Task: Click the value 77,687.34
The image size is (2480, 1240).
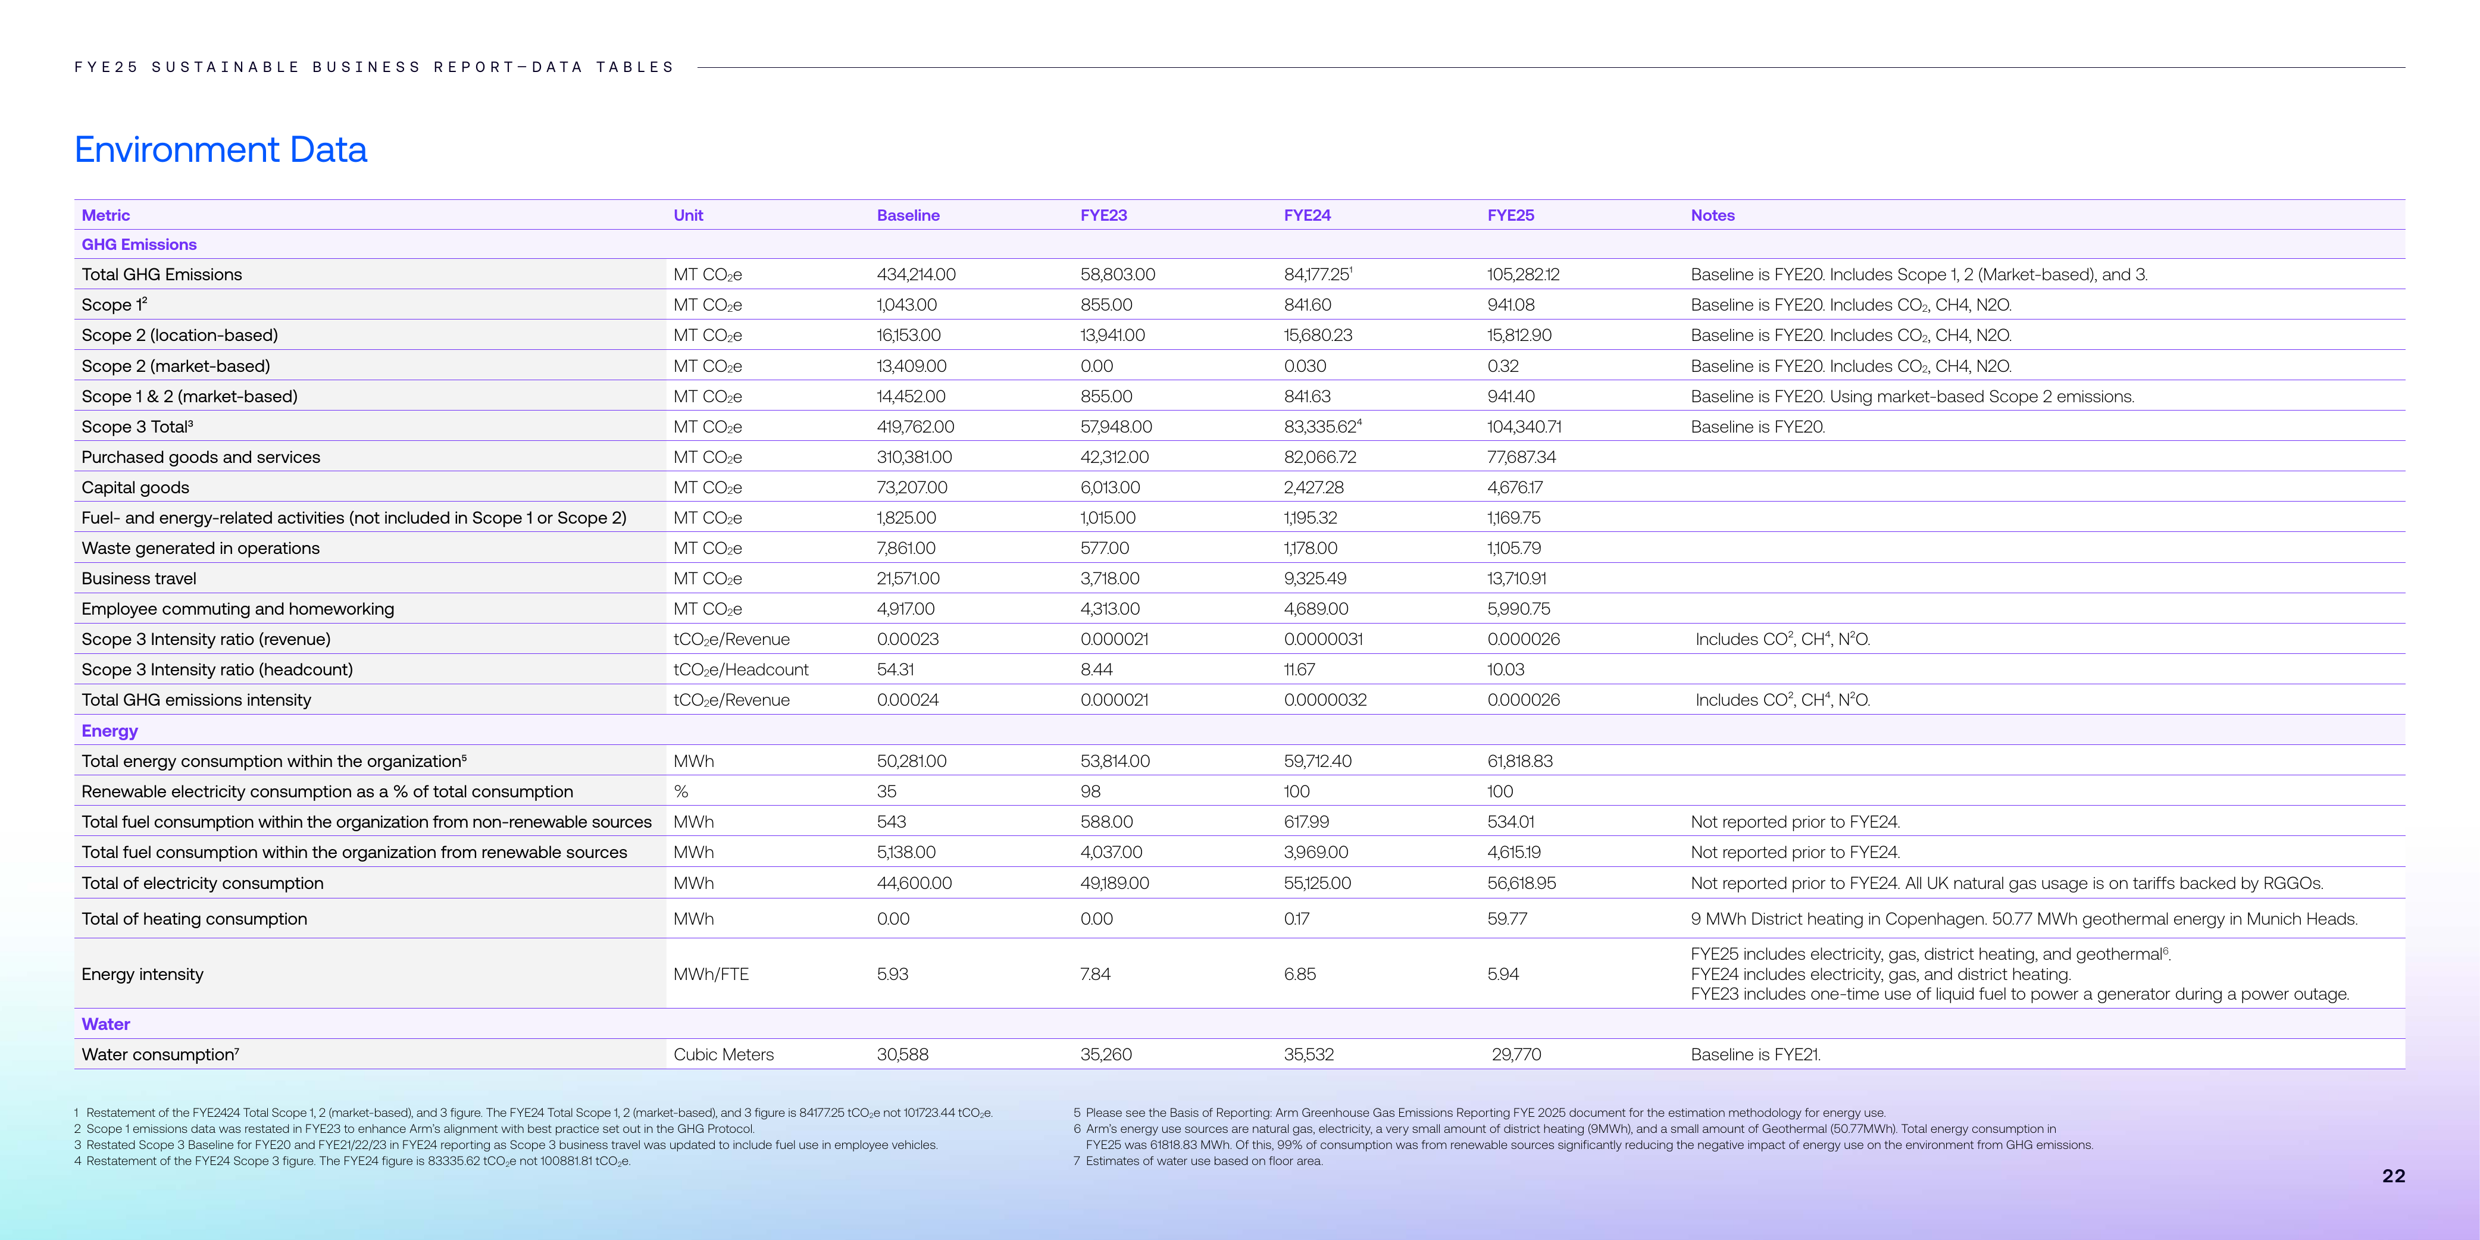Action: tap(1521, 458)
